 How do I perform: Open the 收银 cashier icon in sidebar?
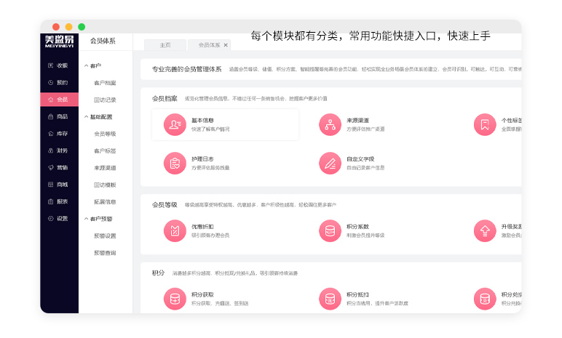point(50,65)
